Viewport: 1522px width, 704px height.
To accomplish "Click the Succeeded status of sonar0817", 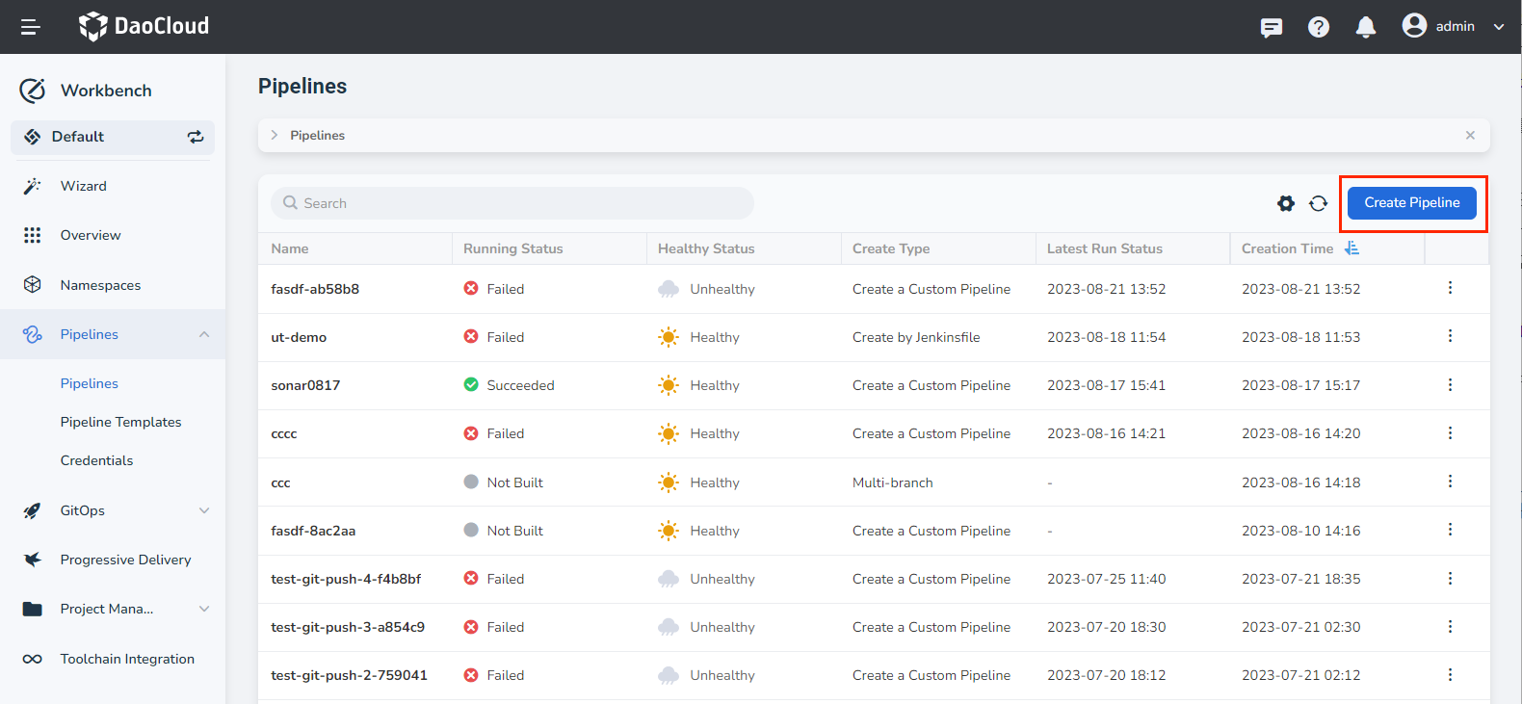I will click(510, 385).
